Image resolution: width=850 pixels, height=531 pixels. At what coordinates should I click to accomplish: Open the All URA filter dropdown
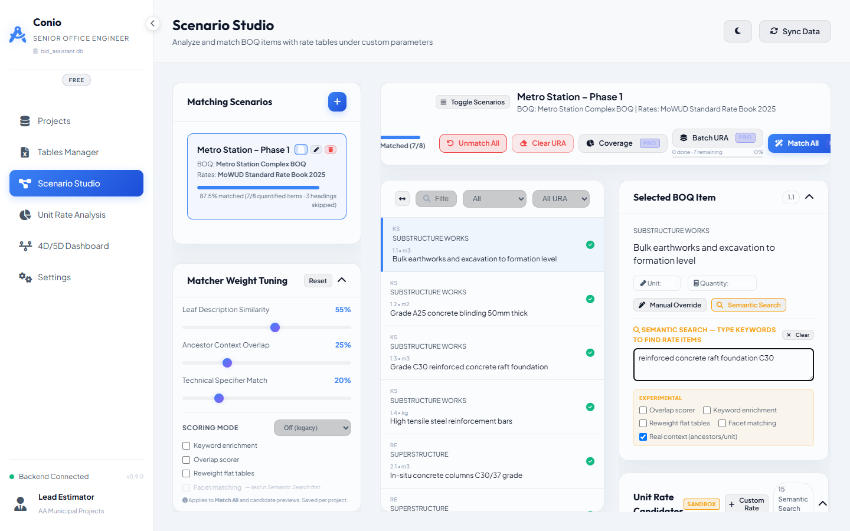[561, 199]
